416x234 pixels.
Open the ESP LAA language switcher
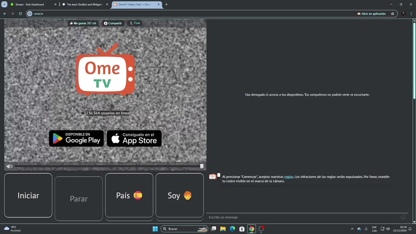[x=374, y=229]
